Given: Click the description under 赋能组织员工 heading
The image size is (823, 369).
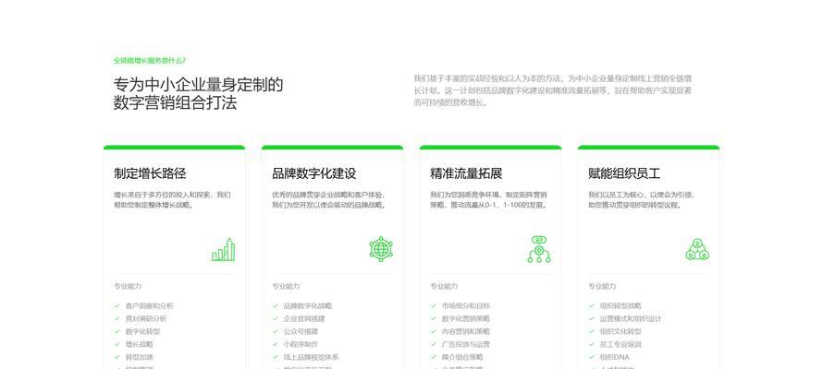Looking at the screenshot, I should point(642,200).
